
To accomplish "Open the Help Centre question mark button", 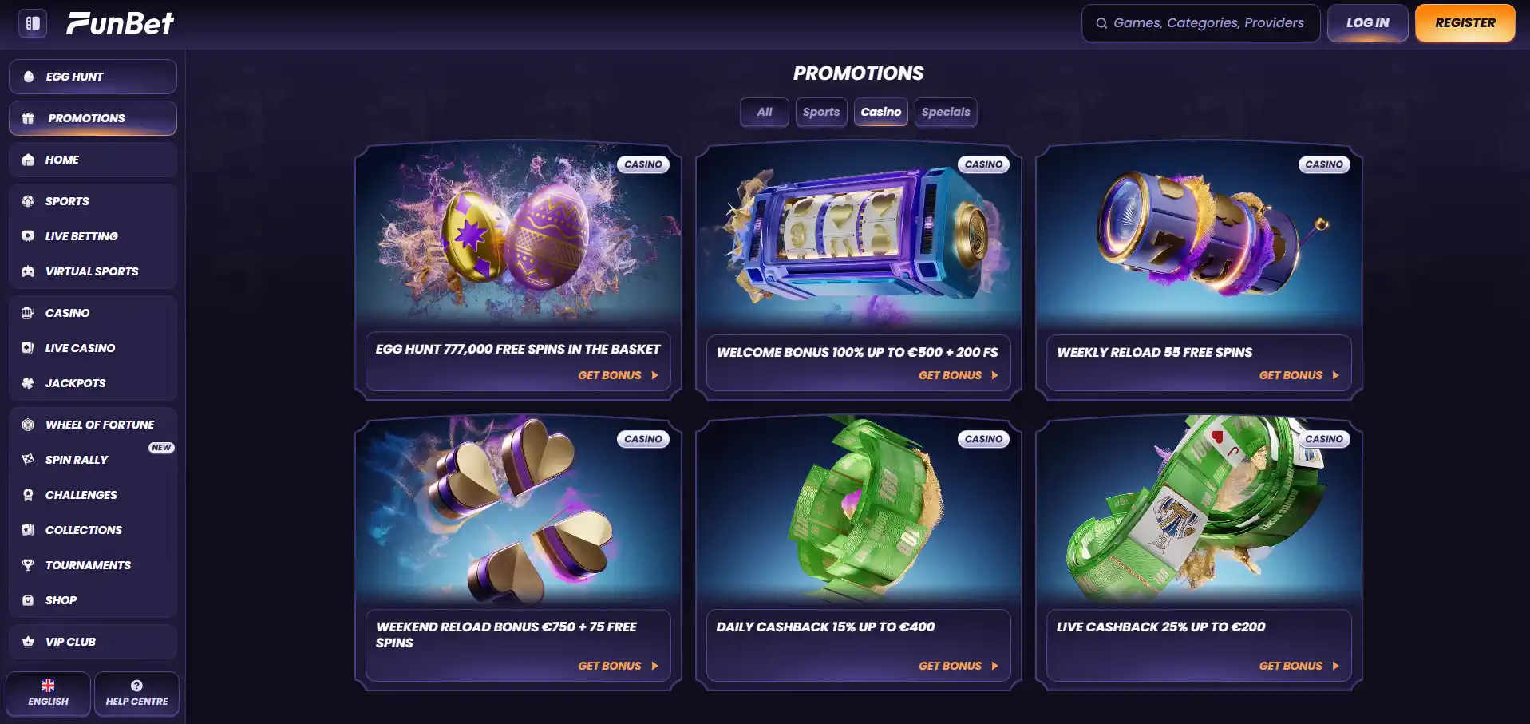I will pyautogui.click(x=136, y=694).
